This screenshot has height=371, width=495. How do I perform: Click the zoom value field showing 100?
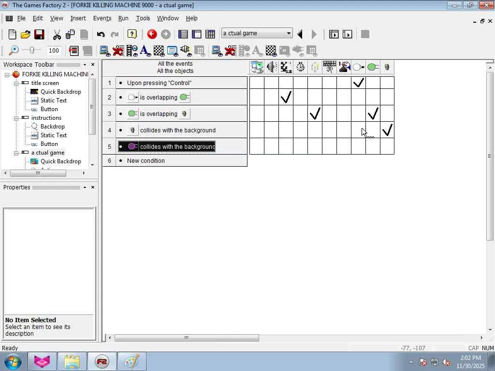pos(54,50)
